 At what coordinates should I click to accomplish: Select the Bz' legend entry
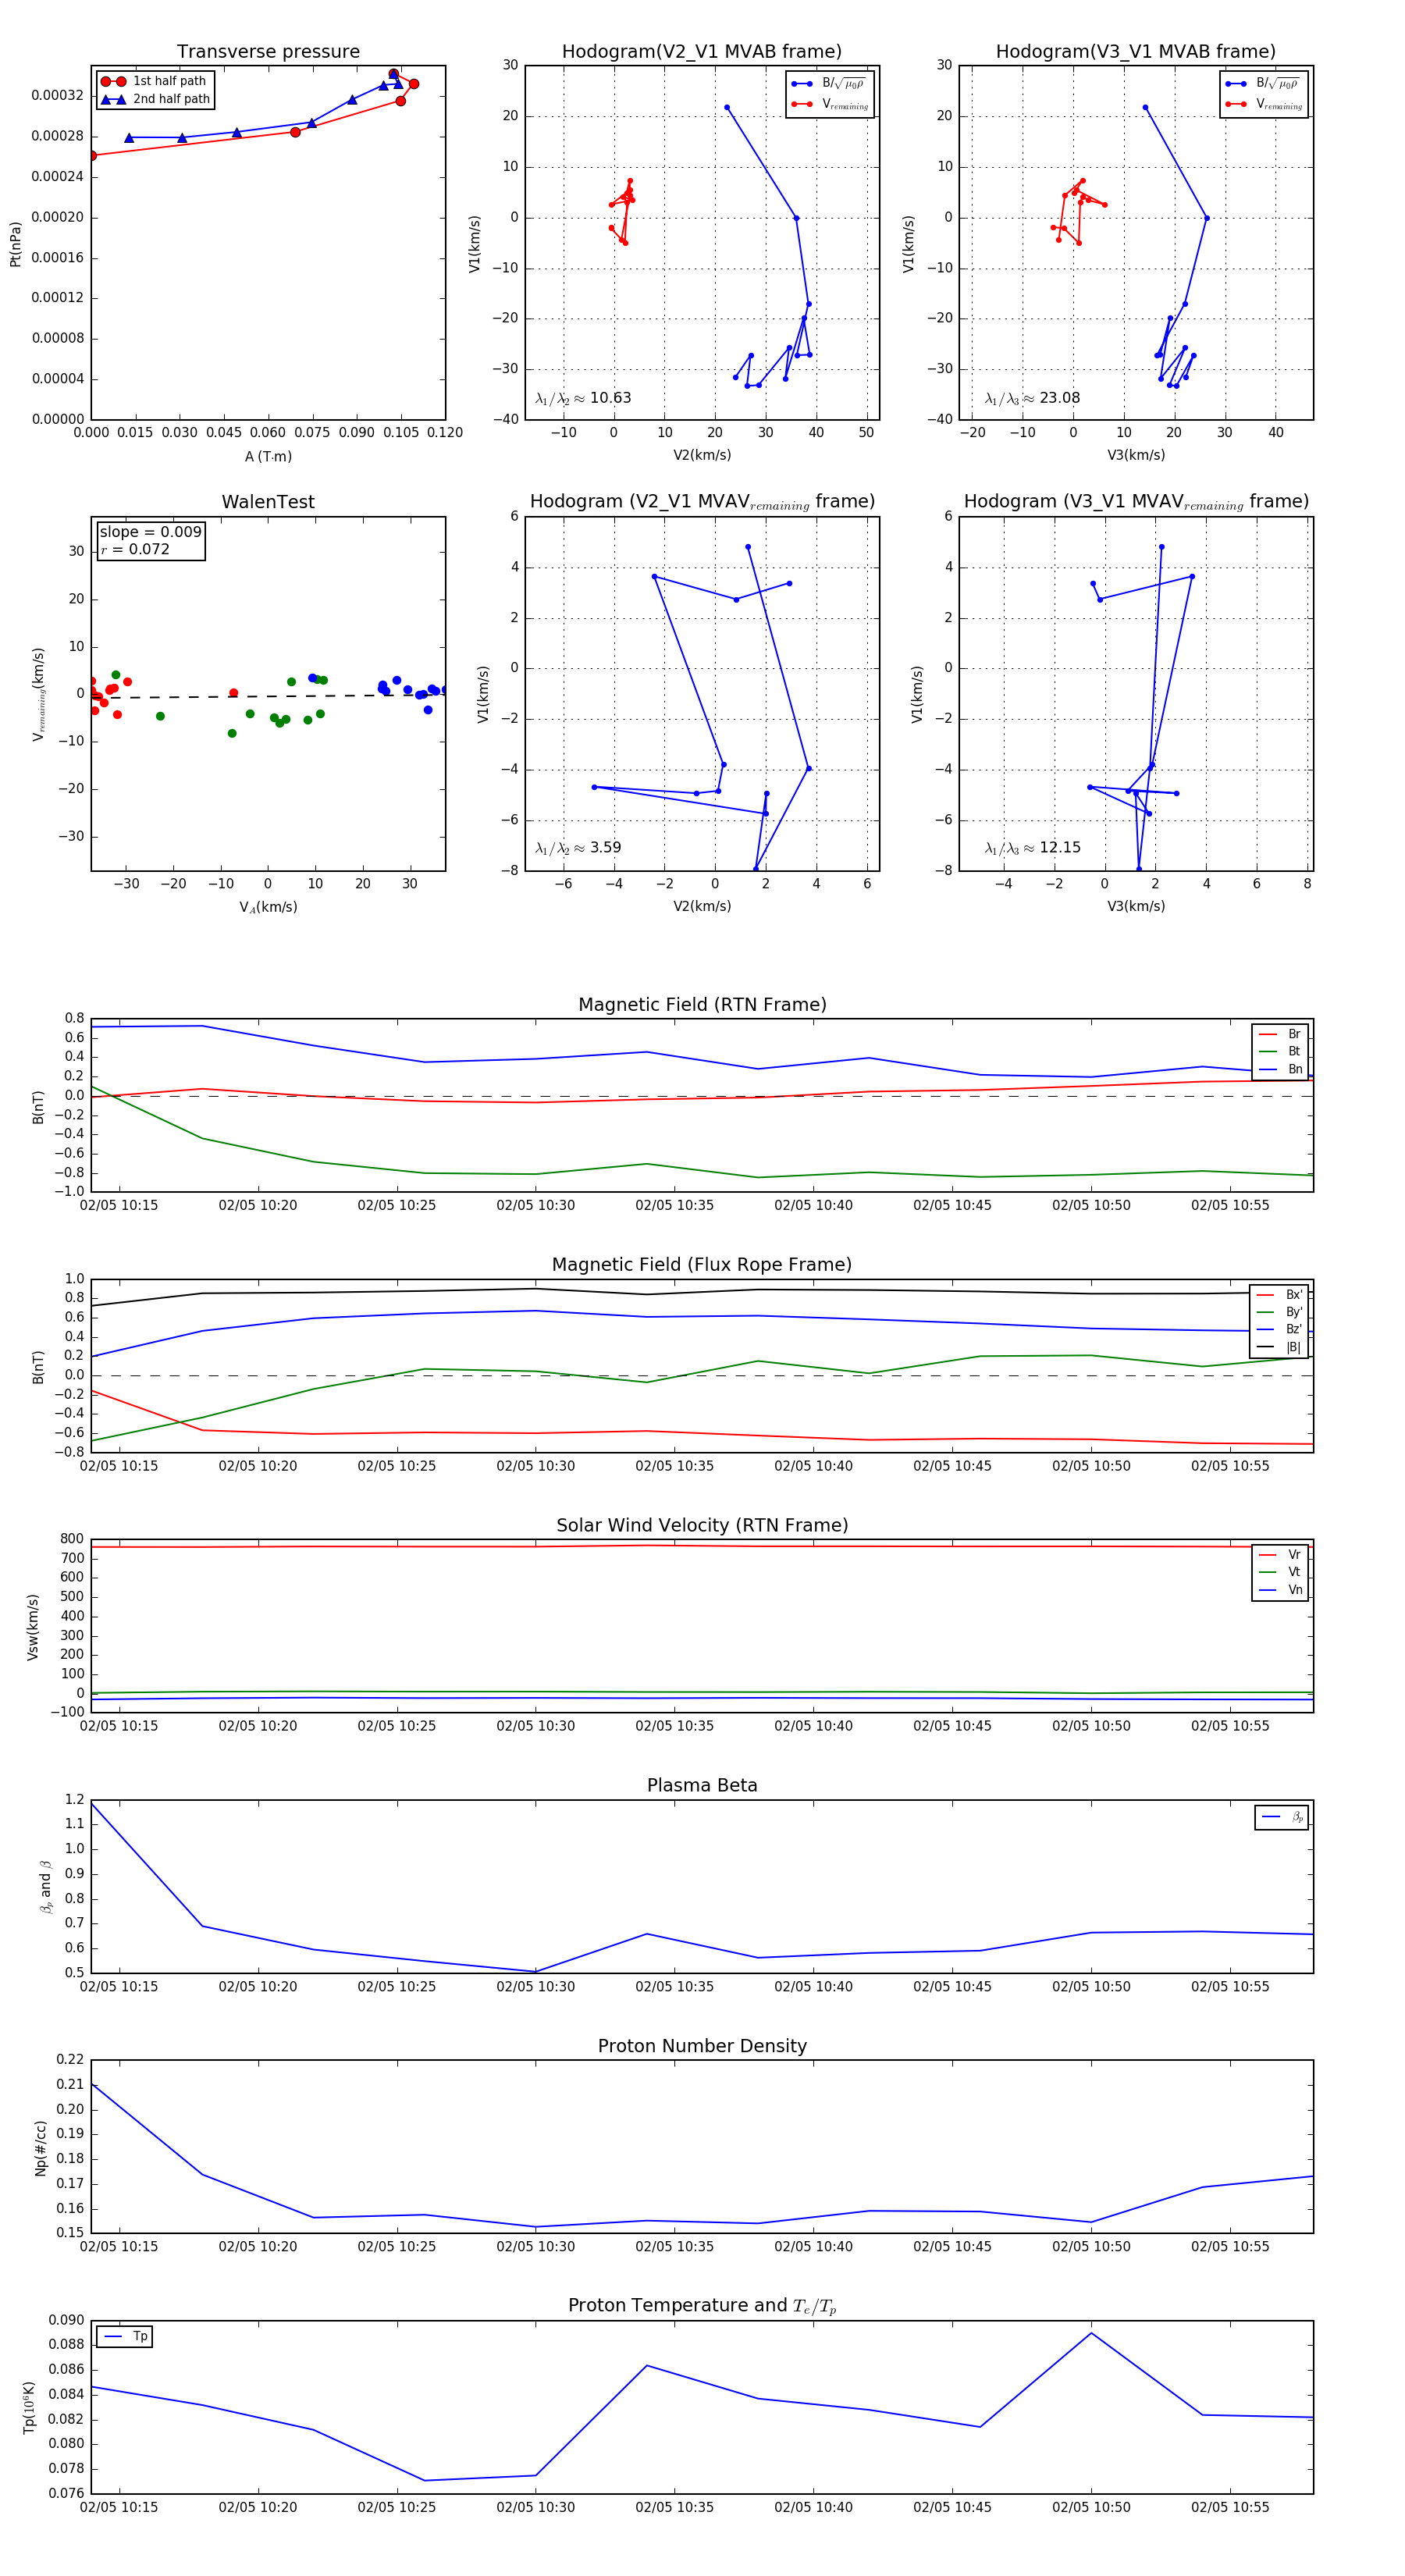click(1280, 1329)
